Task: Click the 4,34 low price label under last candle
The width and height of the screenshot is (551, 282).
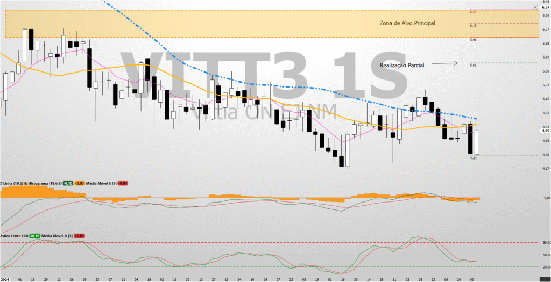Action: tap(473, 158)
